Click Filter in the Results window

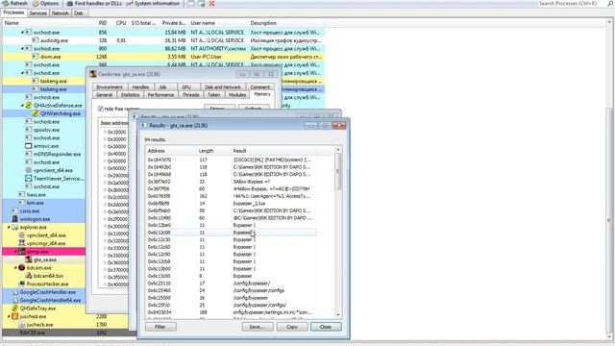click(x=160, y=327)
